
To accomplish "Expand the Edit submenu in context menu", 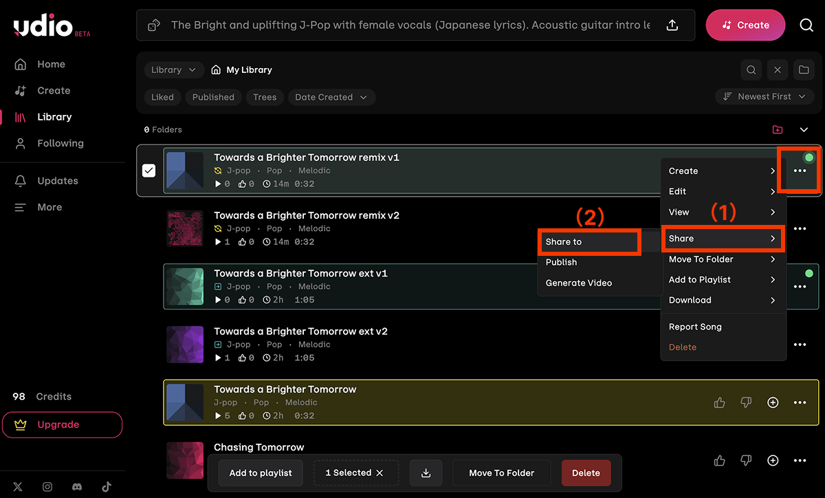I will pos(723,191).
